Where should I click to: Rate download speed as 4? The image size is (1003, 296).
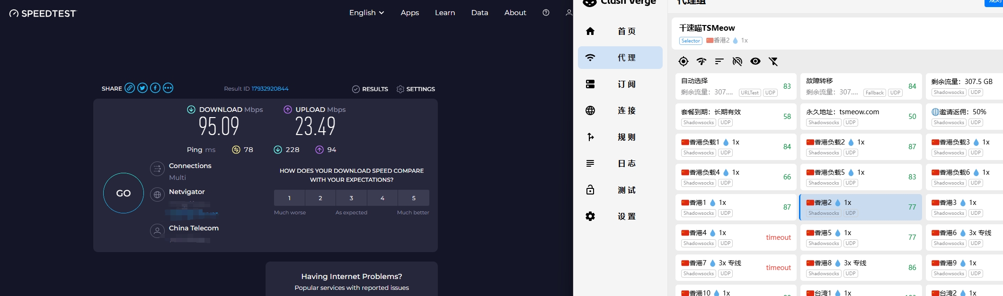382,198
